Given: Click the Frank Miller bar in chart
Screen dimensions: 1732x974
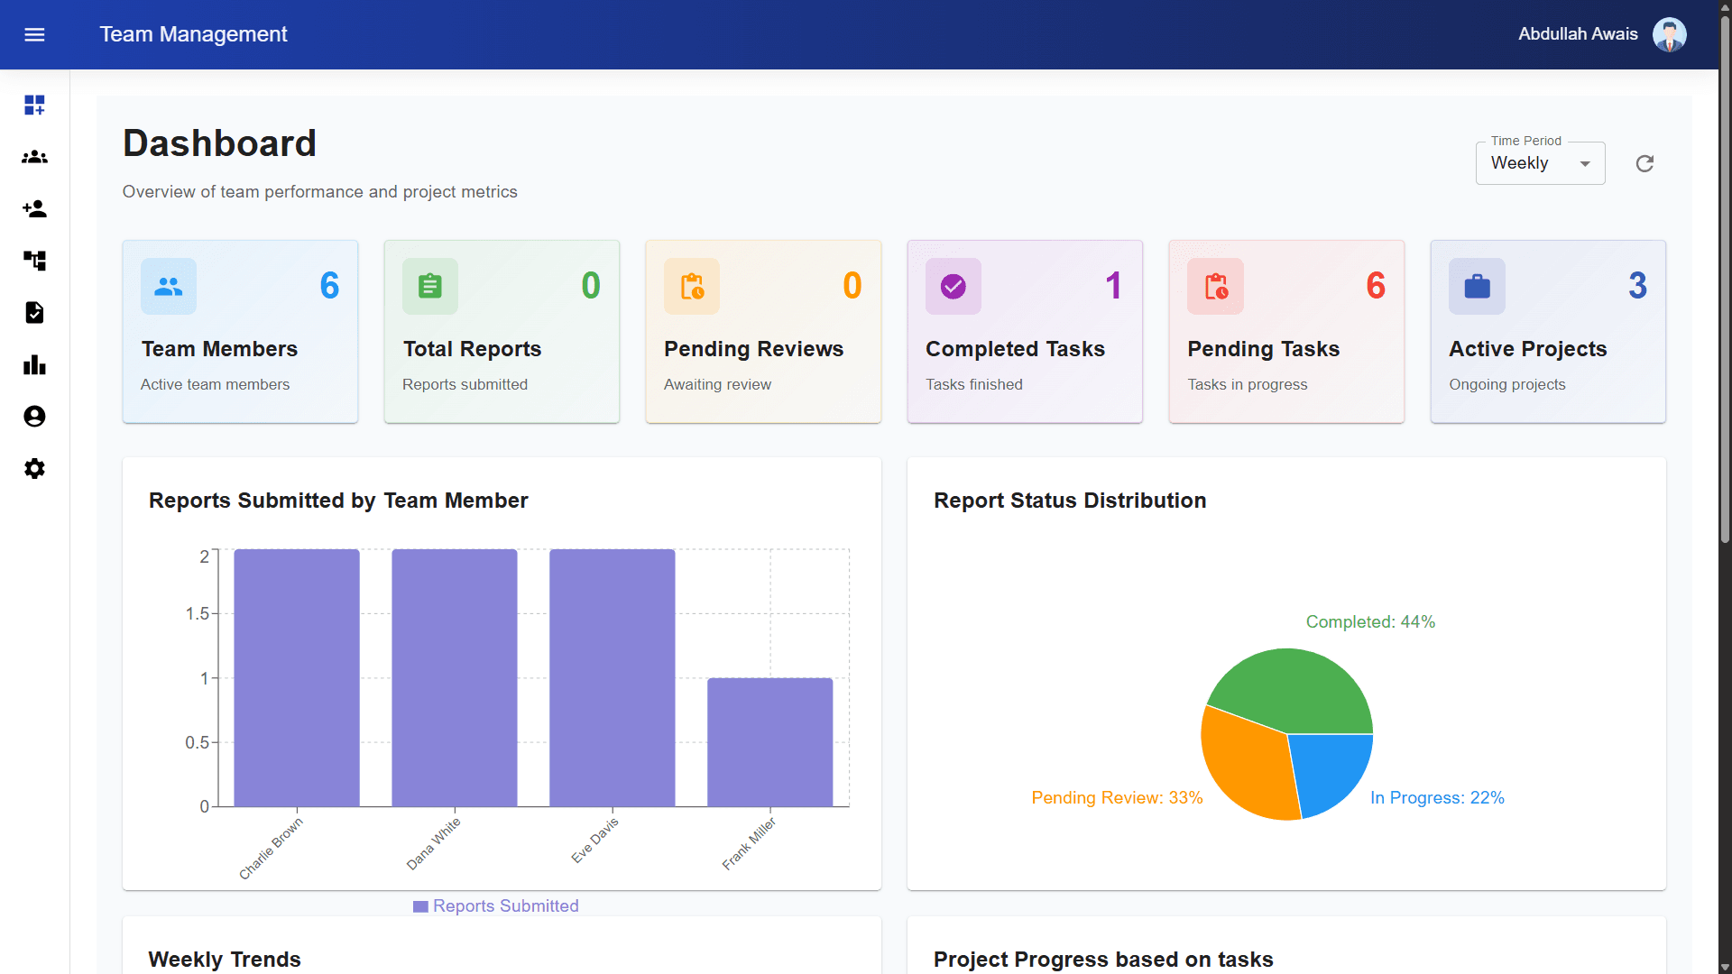Looking at the screenshot, I should point(770,742).
